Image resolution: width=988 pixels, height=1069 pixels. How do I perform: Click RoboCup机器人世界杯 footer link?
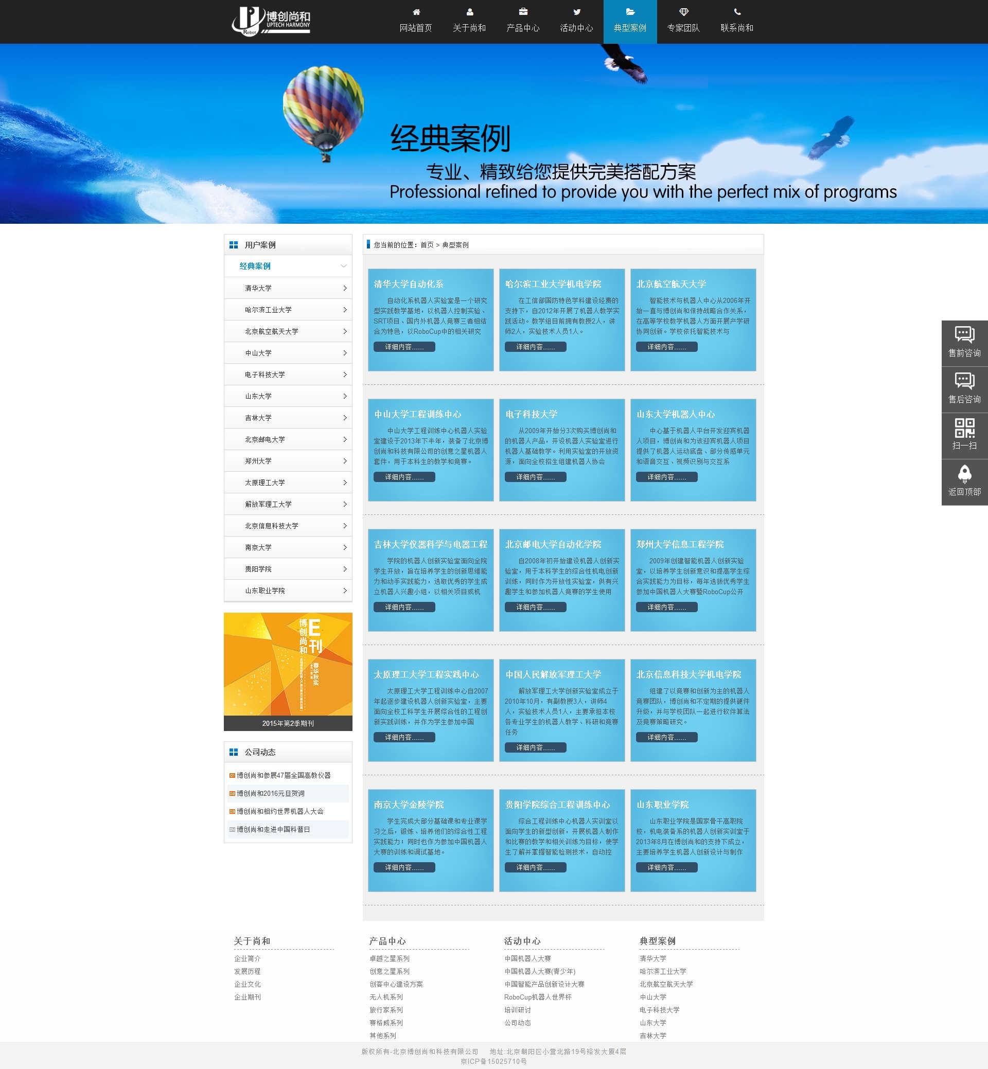[x=538, y=997]
